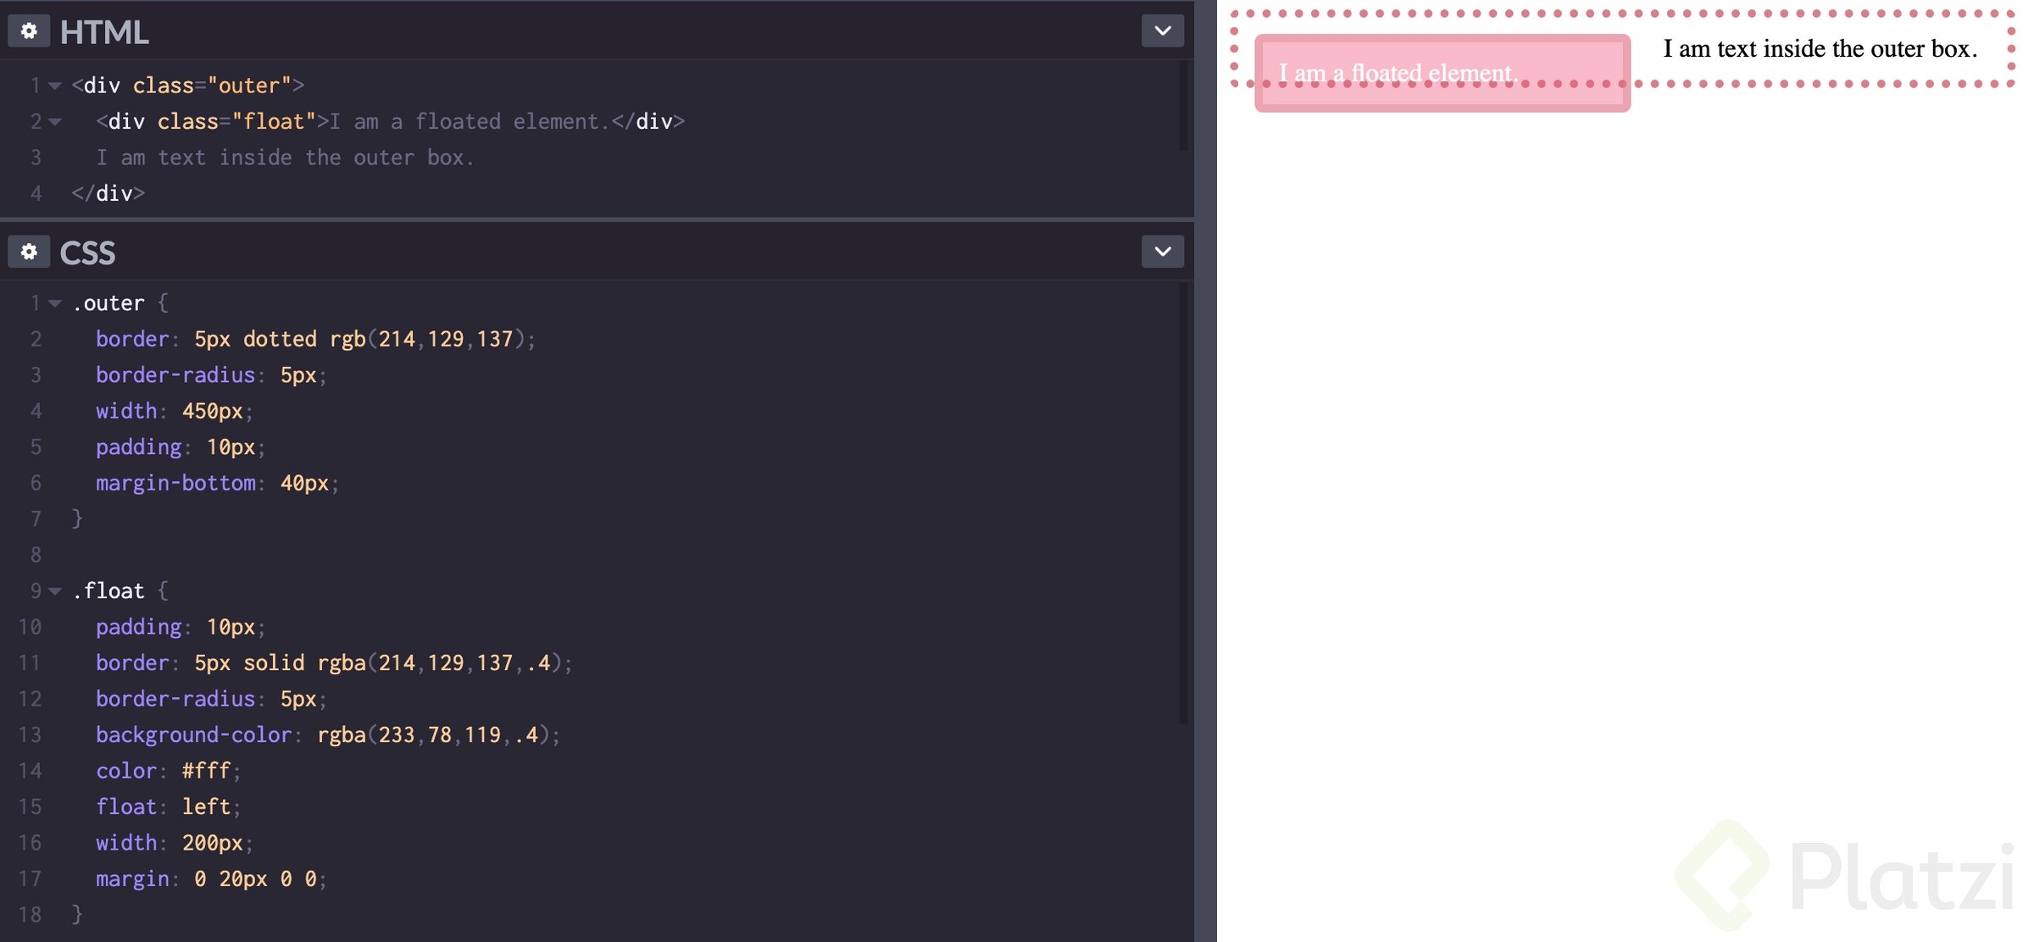The height and width of the screenshot is (942, 2034).
Task: Collapse the .outer rule fold arrow
Action: pos(54,302)
